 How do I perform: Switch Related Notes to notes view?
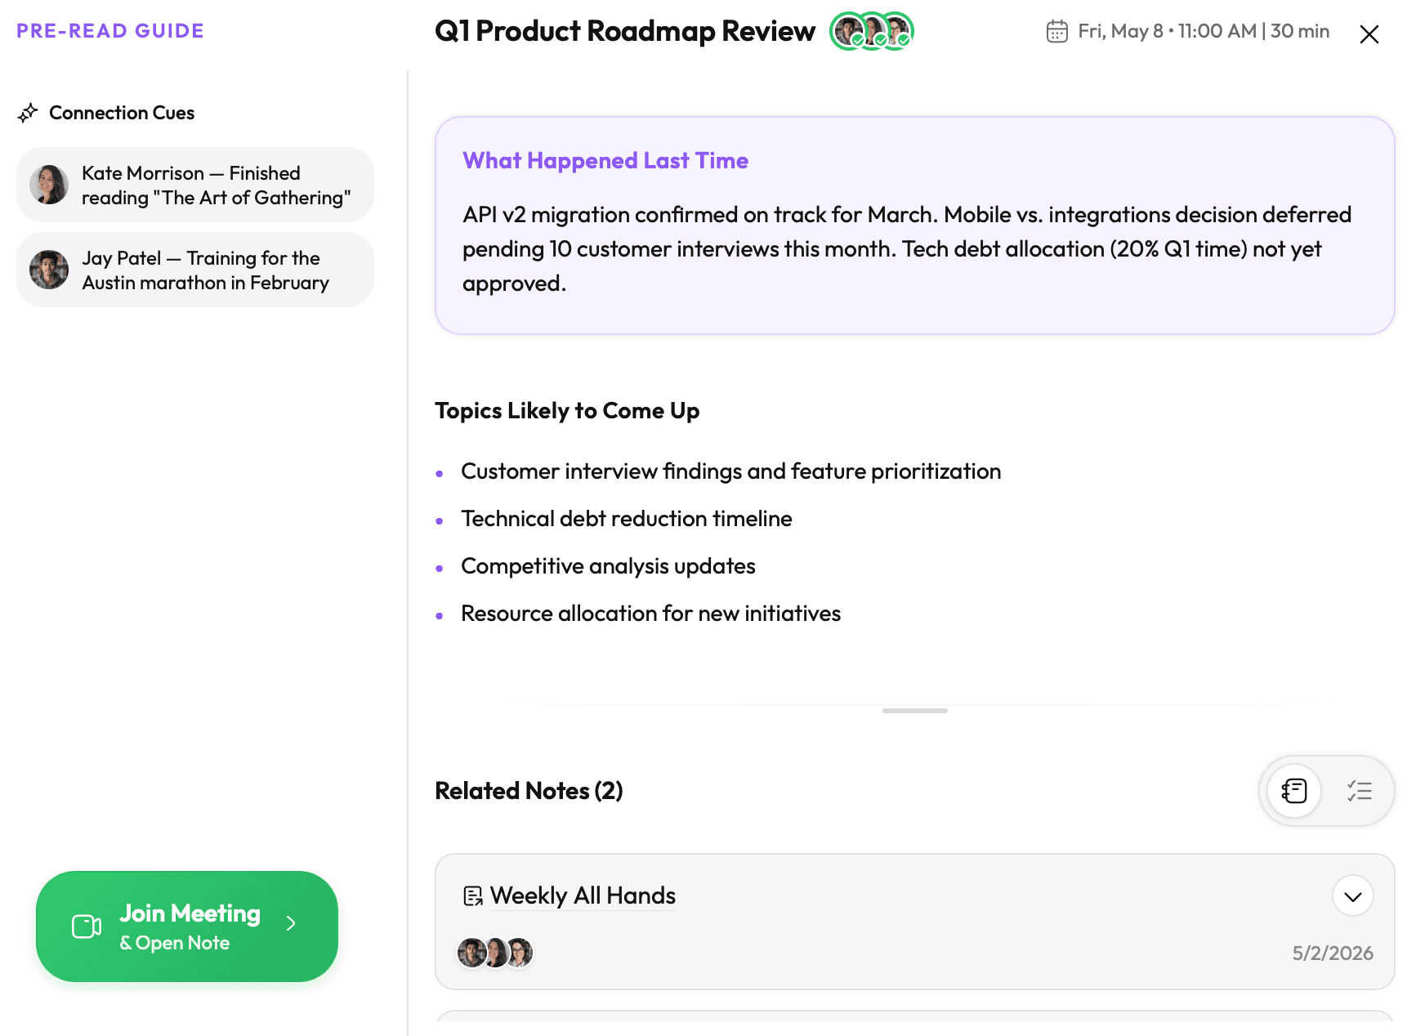(1294, 791)
